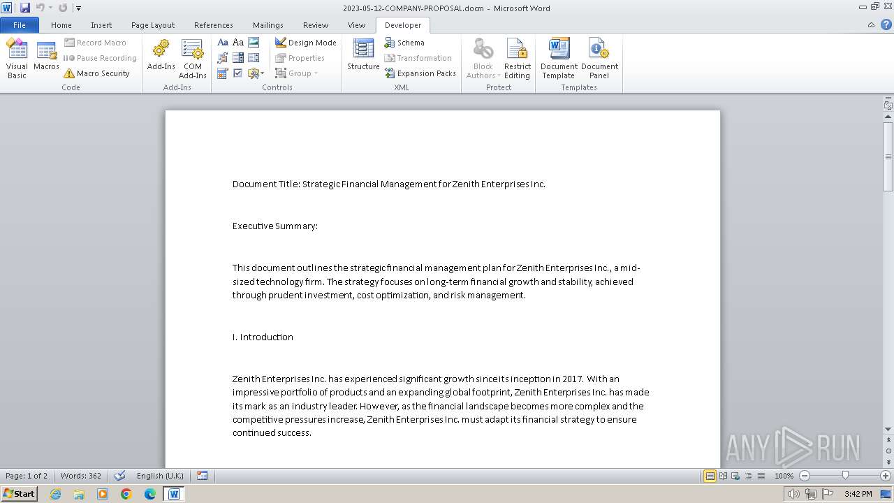Switch to the Home tab
This screenshot has height=503, width=894.
click(x=61, y=25)
